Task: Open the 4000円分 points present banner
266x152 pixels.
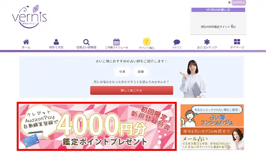Action: click(97, 127)
